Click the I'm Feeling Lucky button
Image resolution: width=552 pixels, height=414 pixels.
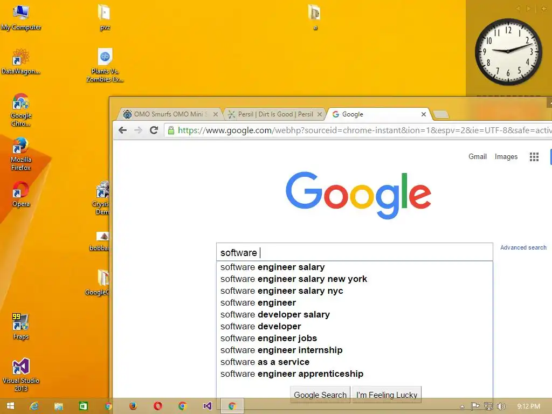click(x=387, y=395)
